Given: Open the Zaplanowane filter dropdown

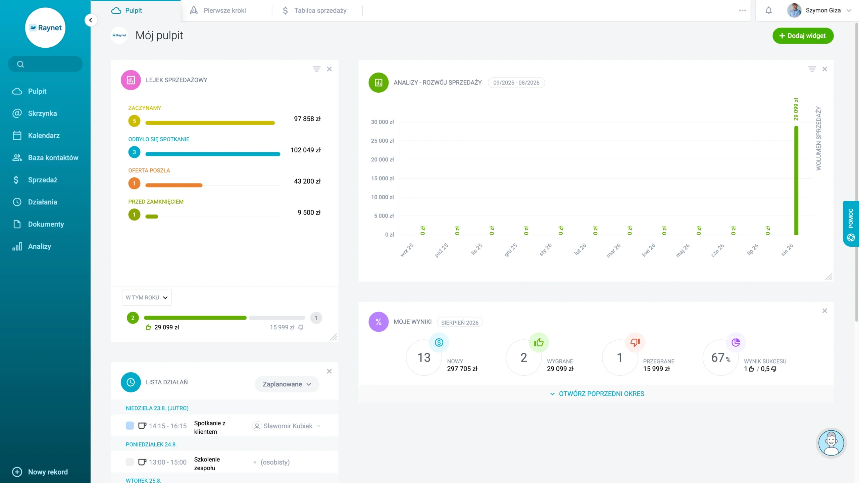Looking at the screenshot, I should click(287, 384).
